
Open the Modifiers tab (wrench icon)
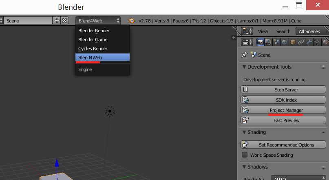tap(309, 42)
